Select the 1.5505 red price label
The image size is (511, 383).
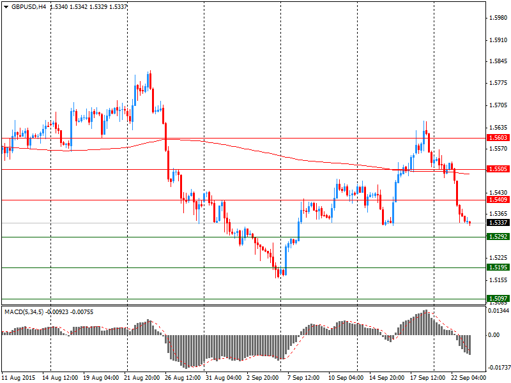498,169
